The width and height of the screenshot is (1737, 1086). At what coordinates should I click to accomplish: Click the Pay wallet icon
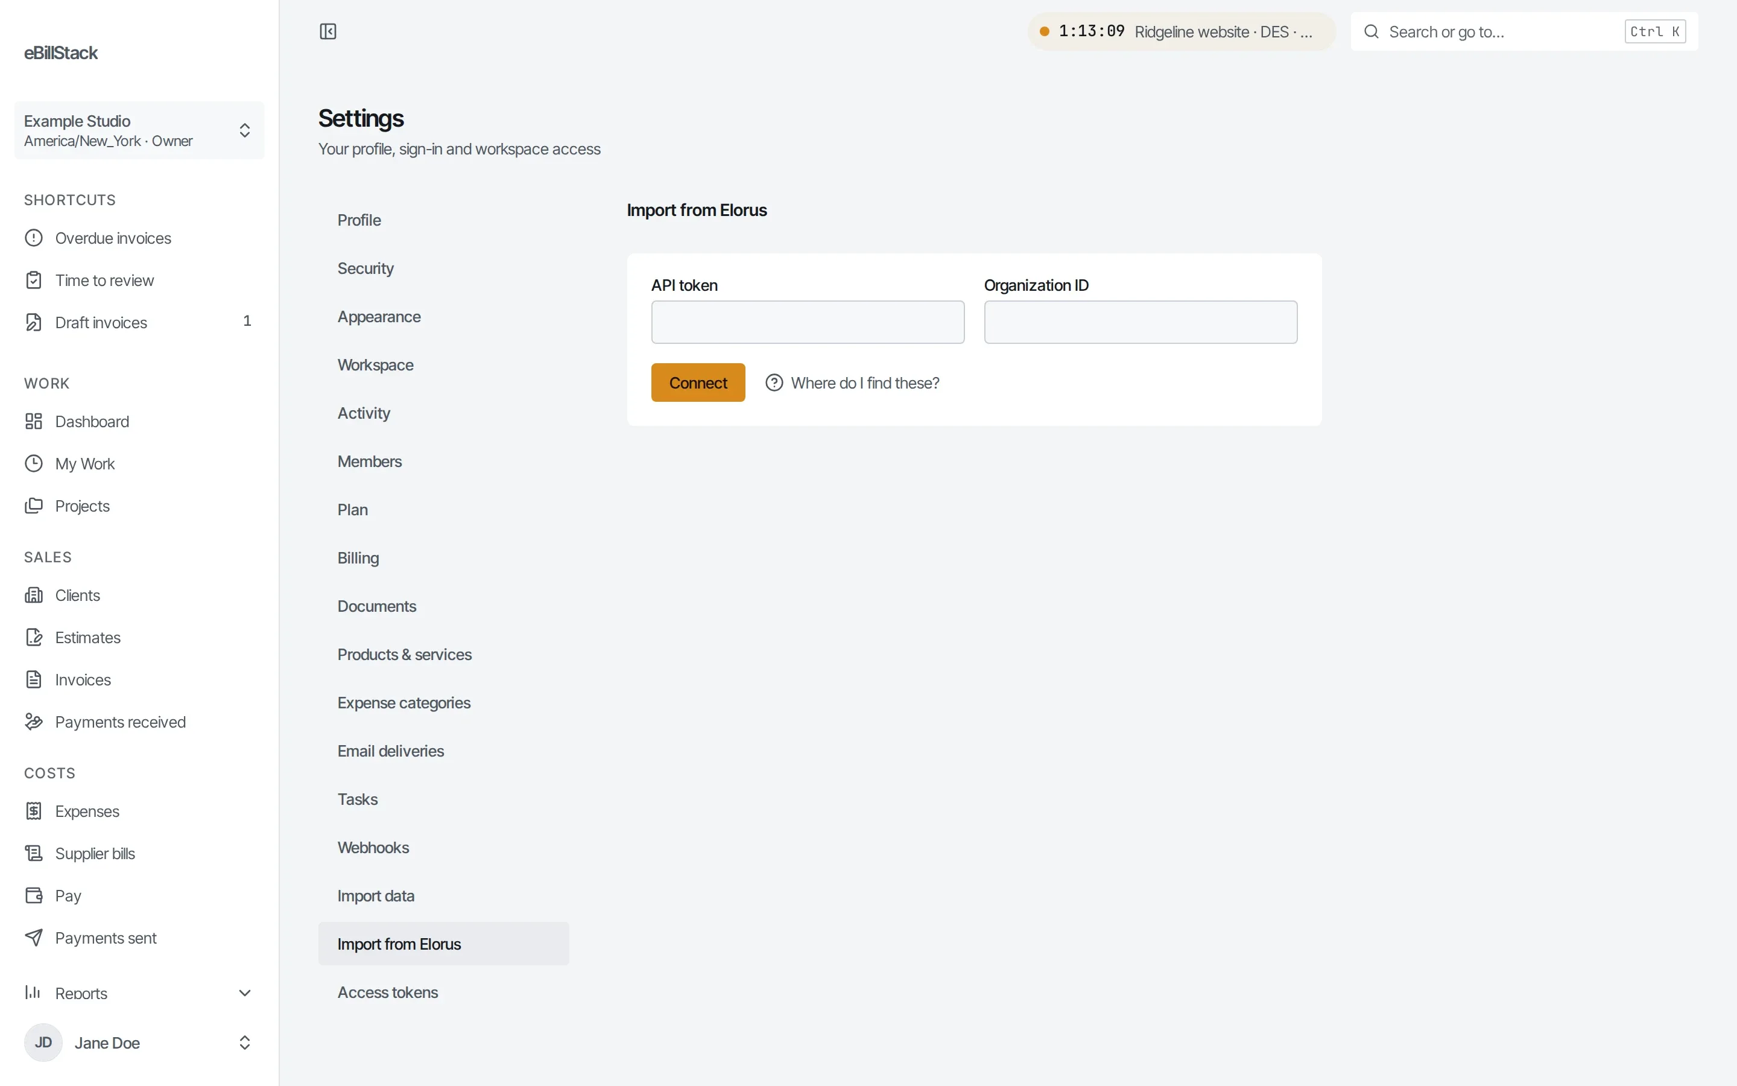(x=34, y=896)
